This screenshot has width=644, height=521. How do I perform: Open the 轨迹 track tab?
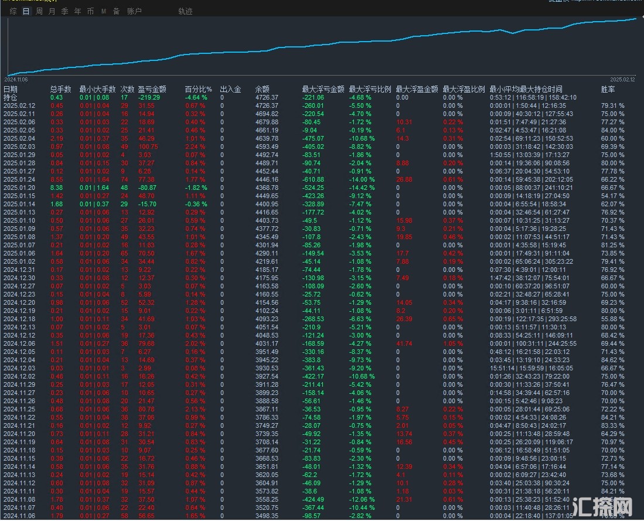[x=185, y=11]
